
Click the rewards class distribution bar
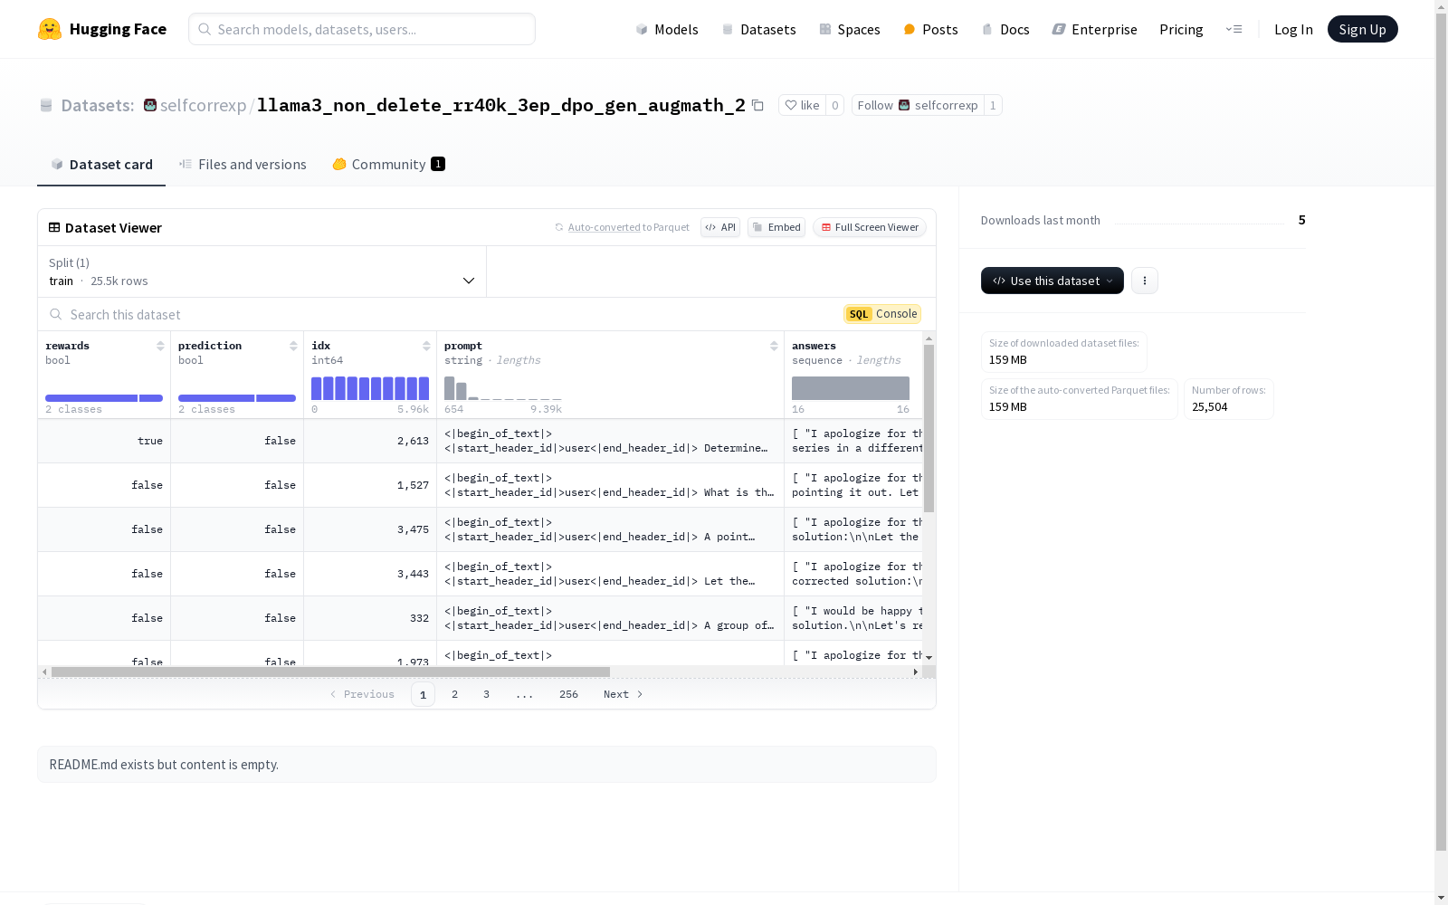104,398
